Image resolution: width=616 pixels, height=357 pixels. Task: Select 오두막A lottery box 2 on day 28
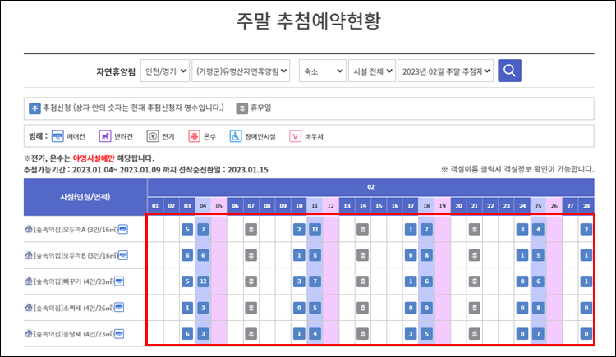tap(586, 229)
